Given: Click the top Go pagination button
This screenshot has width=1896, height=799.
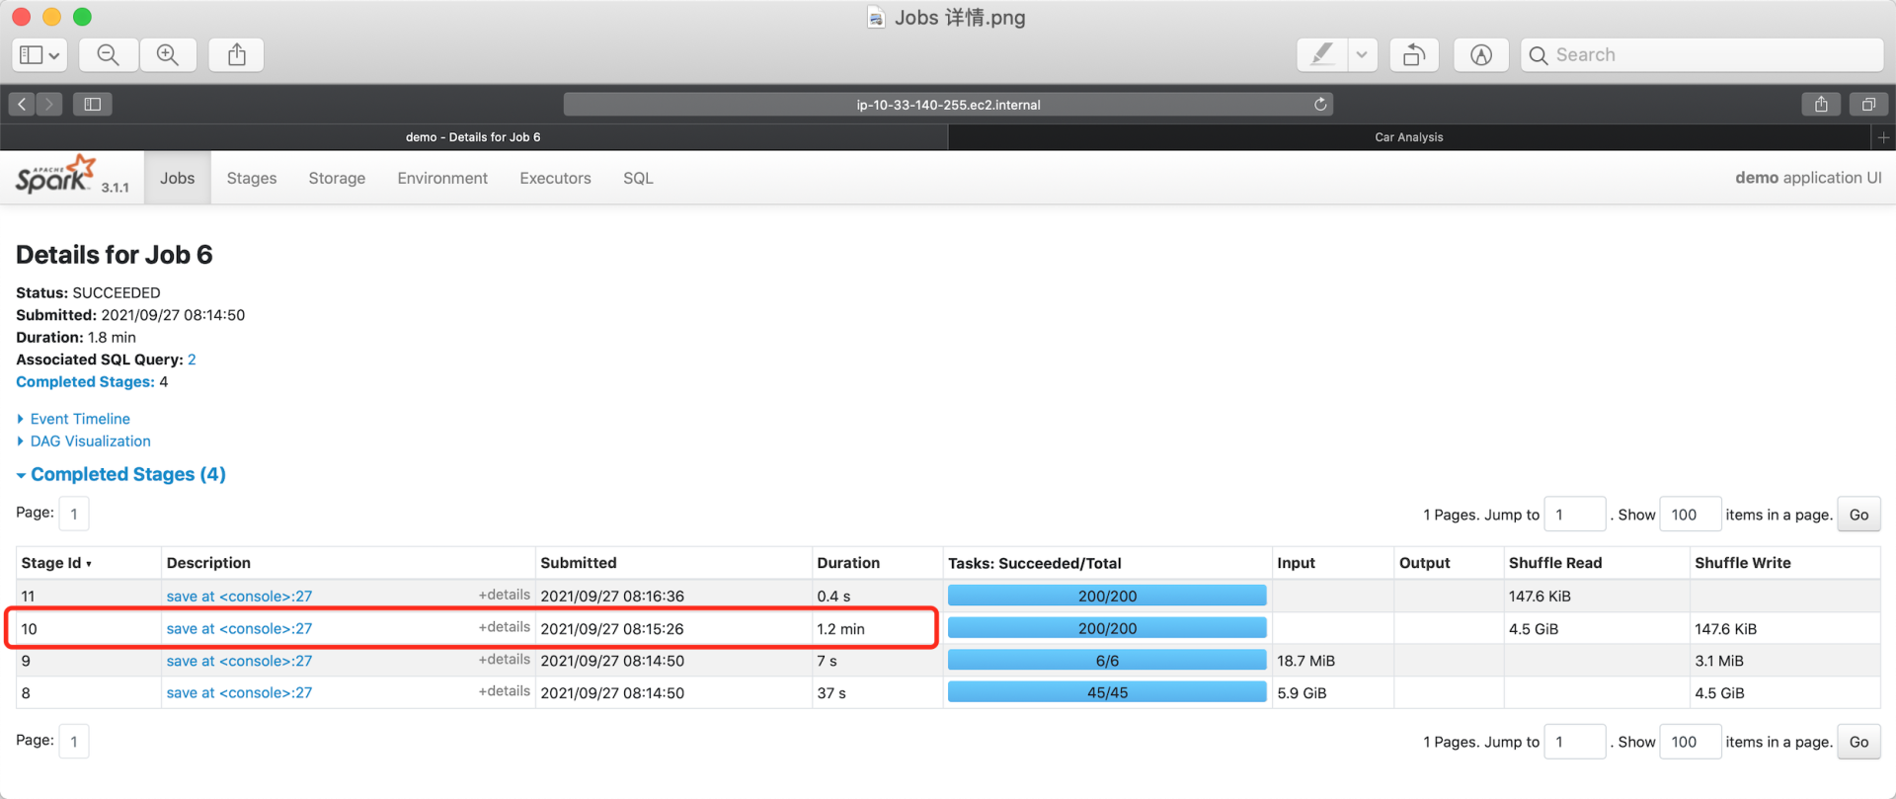Looking at the screenshot, I should coord(1858,515).
